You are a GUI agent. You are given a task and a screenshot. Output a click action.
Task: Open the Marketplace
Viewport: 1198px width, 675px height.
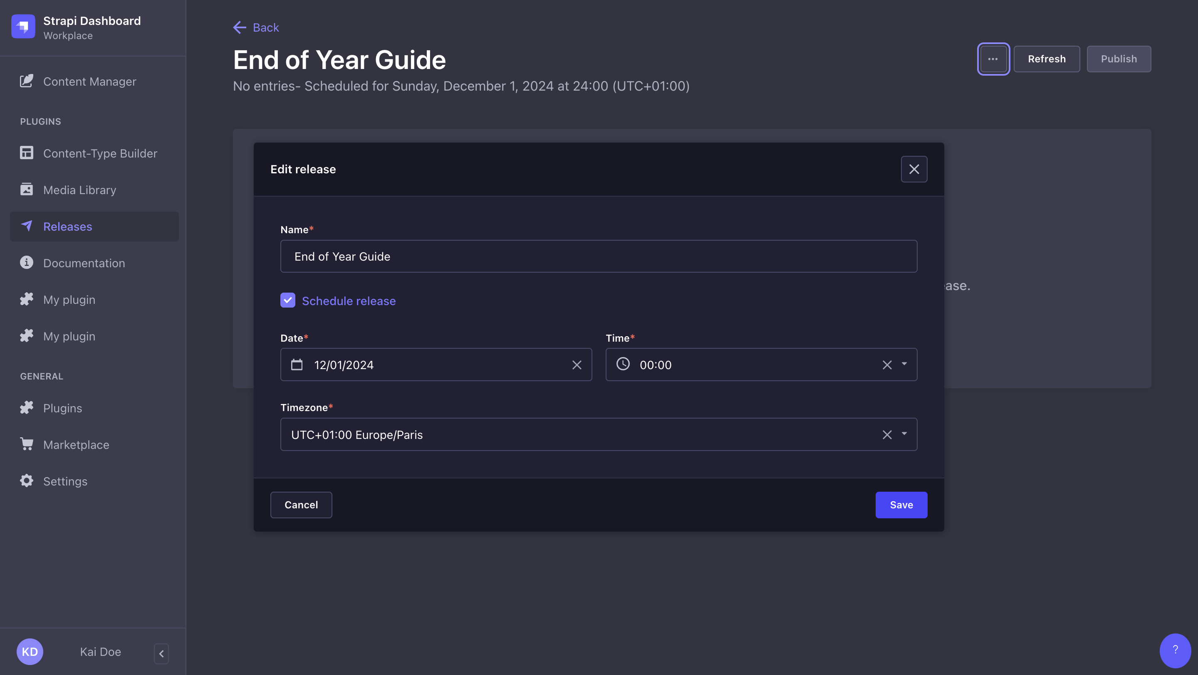(75, 444)
